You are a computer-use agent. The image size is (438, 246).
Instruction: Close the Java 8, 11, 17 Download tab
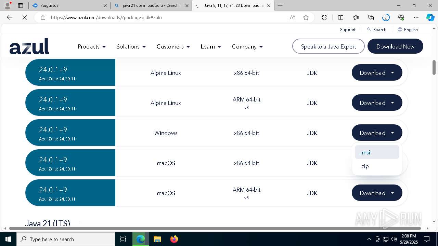[269, 5]
